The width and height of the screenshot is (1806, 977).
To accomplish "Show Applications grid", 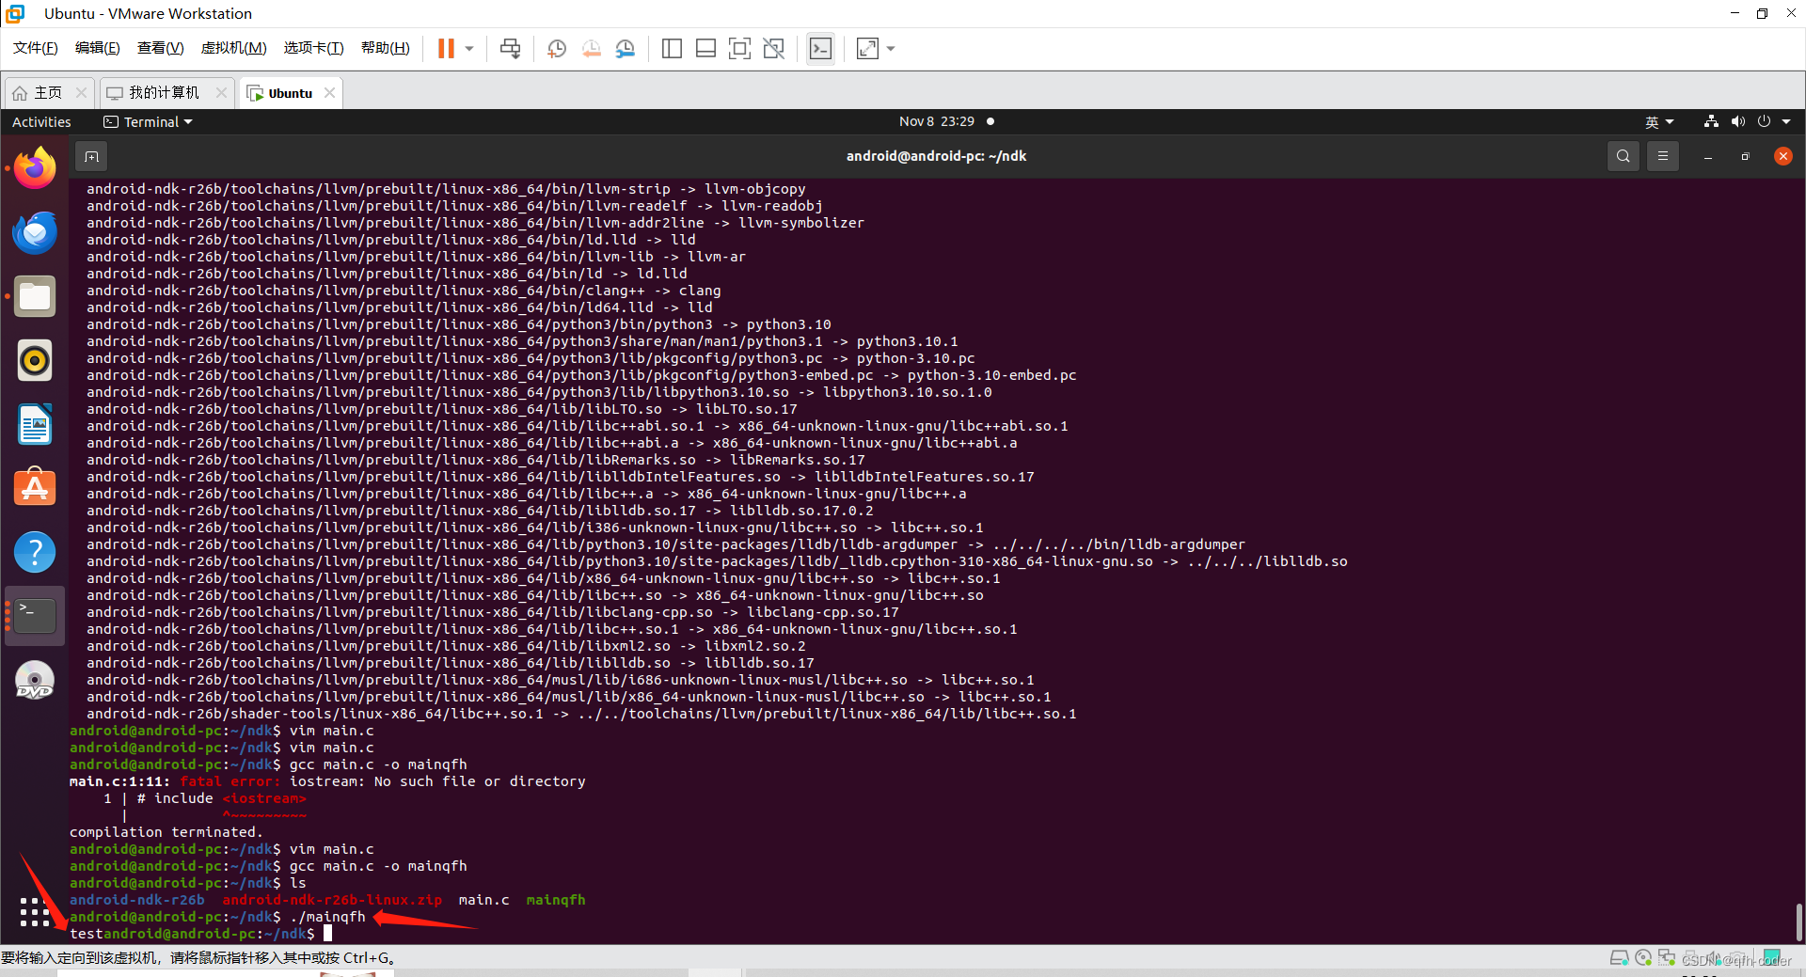I will click(35, 912).
